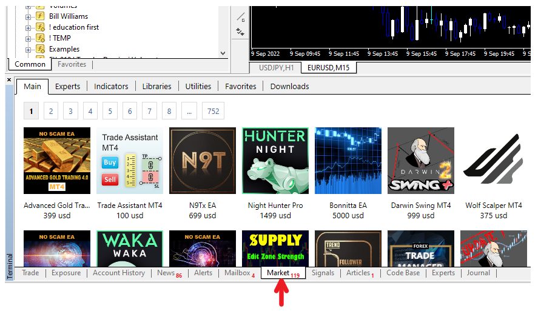Click the '699 usd' price text

tap(203, 216)
